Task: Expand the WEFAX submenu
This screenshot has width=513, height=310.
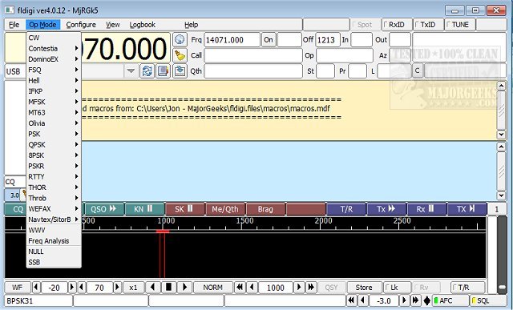Action: point(54,208)
